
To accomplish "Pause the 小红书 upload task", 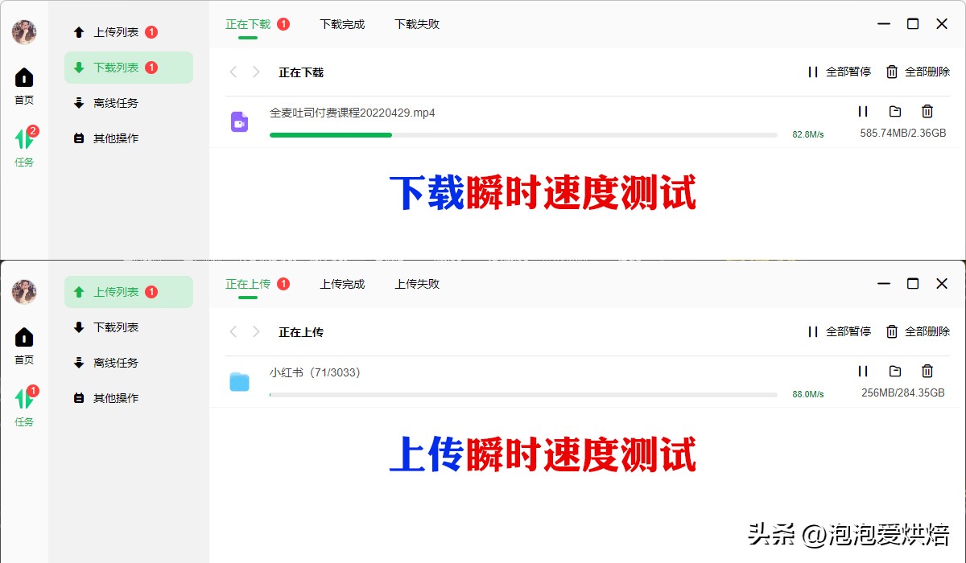I will click(x=863, y=371).
